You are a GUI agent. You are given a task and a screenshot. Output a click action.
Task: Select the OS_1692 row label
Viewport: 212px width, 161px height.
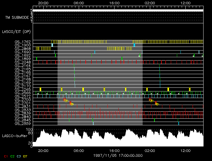click(23, 55)
